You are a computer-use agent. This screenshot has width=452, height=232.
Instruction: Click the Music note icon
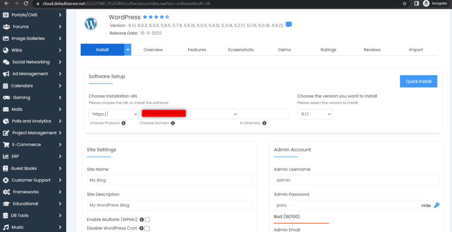(5, 227)
